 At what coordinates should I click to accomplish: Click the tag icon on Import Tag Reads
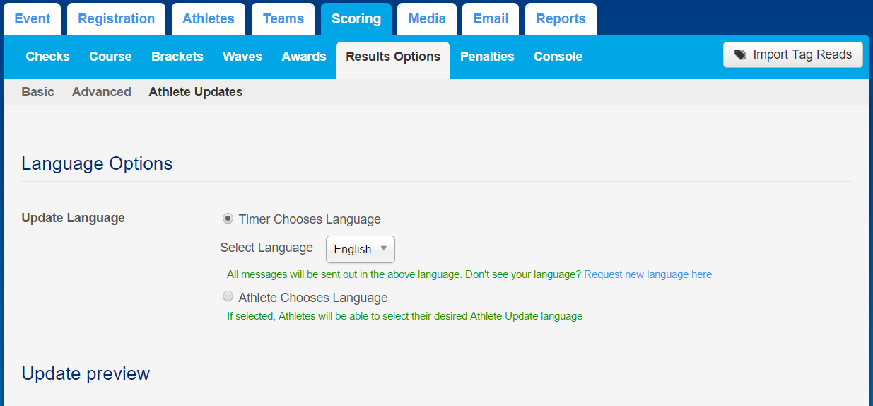[x=740, y=54]
